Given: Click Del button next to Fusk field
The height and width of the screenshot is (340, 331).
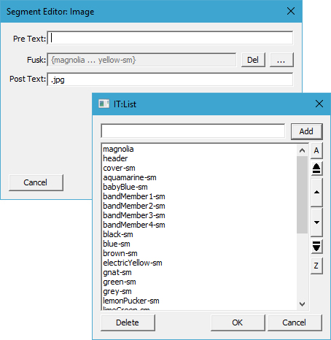Looking at the screenshot, I should pyautogui.click(x=253, y=60).
